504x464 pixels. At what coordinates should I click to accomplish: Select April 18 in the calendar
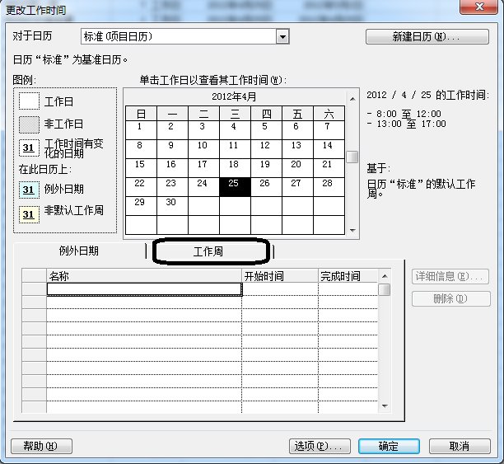click(x=235, y=168)
